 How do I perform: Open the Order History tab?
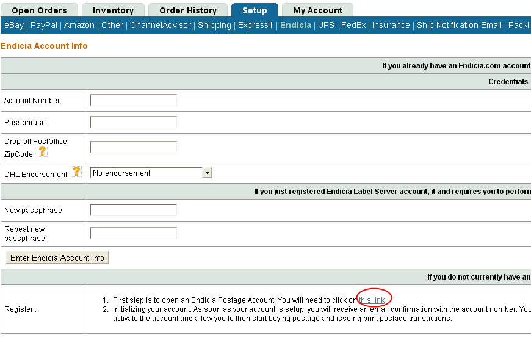[188, 10]
